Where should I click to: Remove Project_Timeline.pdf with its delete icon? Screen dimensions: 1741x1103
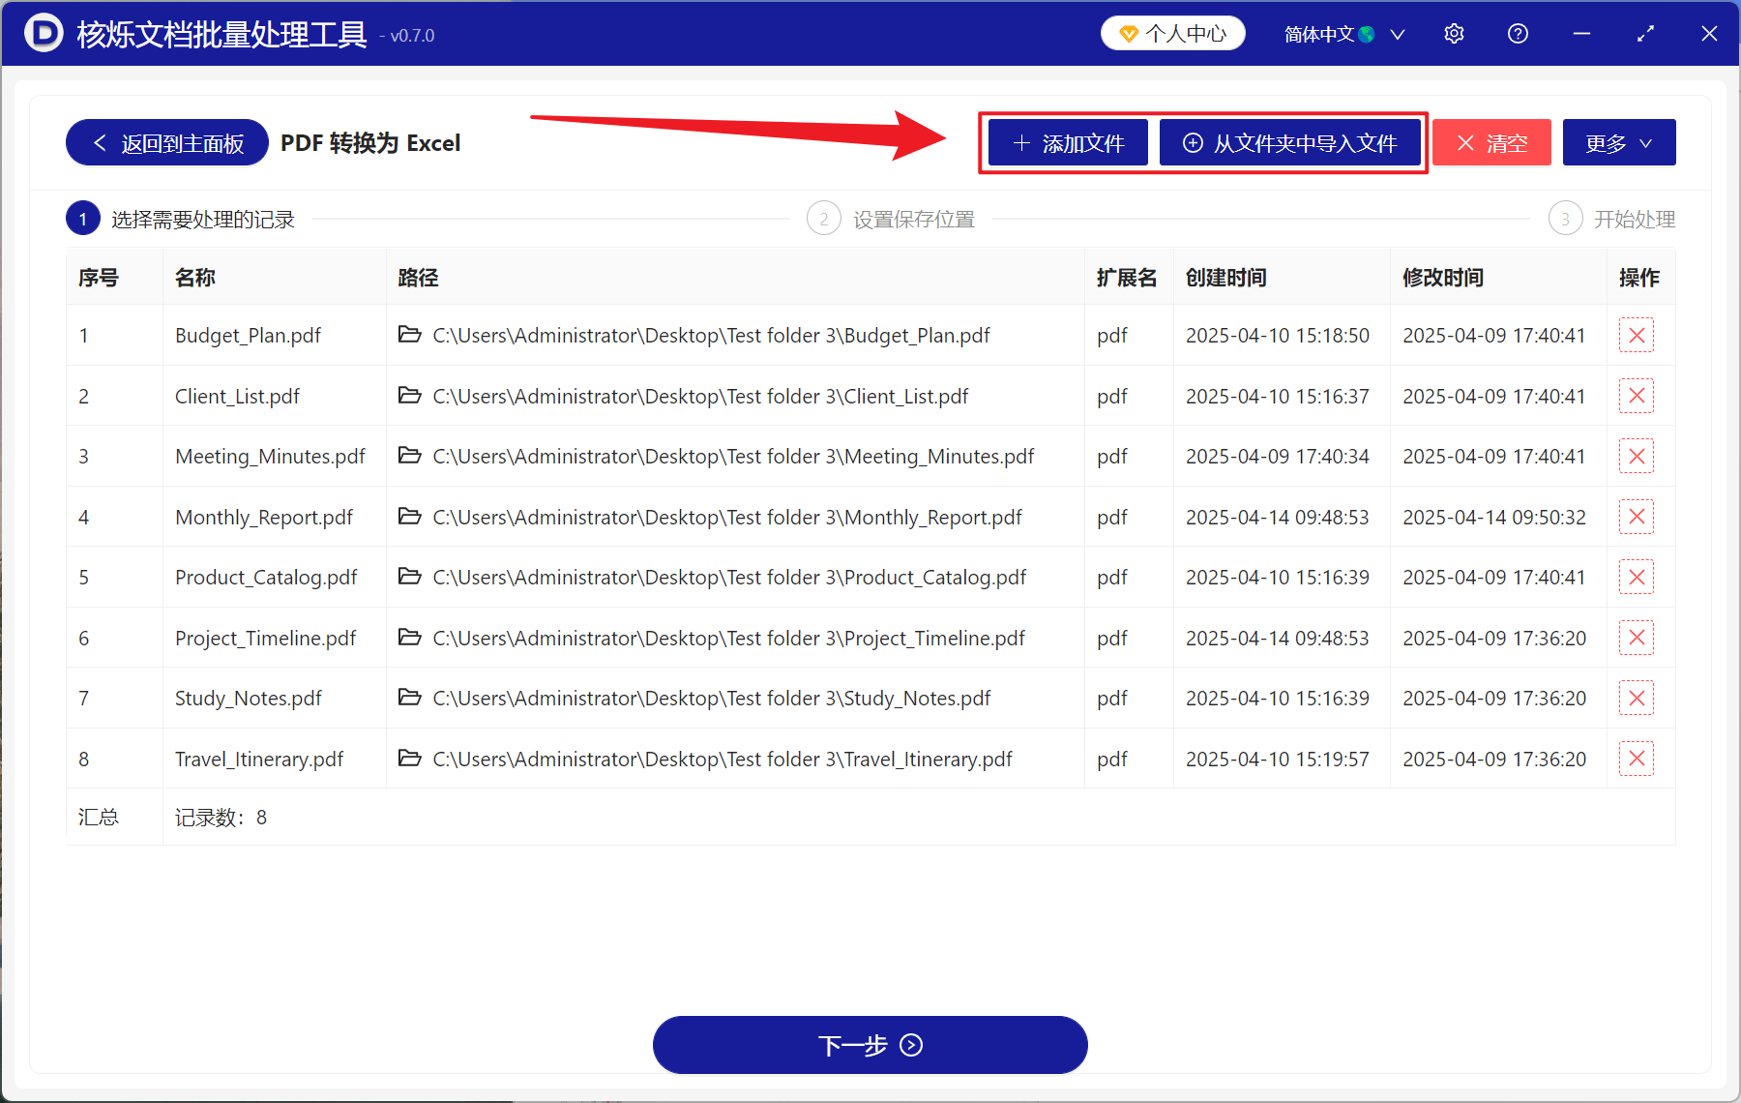coord(1637,638)
